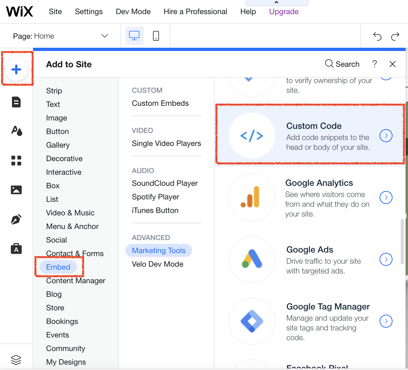Click the Wix logo

tap(20, 12)
